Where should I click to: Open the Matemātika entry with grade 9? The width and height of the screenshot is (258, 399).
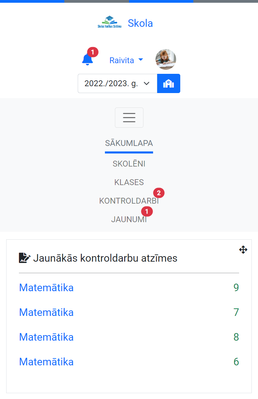pyautogui.click(x=46, y=288)
